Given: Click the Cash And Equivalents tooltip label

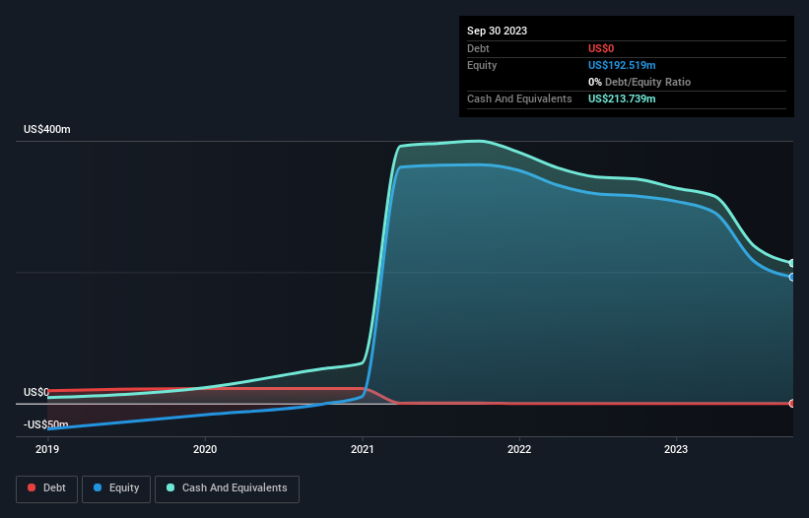Looking at the screenshot, I should 519,98.
